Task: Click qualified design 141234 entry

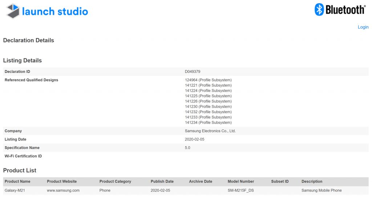Action: (208, 123)
